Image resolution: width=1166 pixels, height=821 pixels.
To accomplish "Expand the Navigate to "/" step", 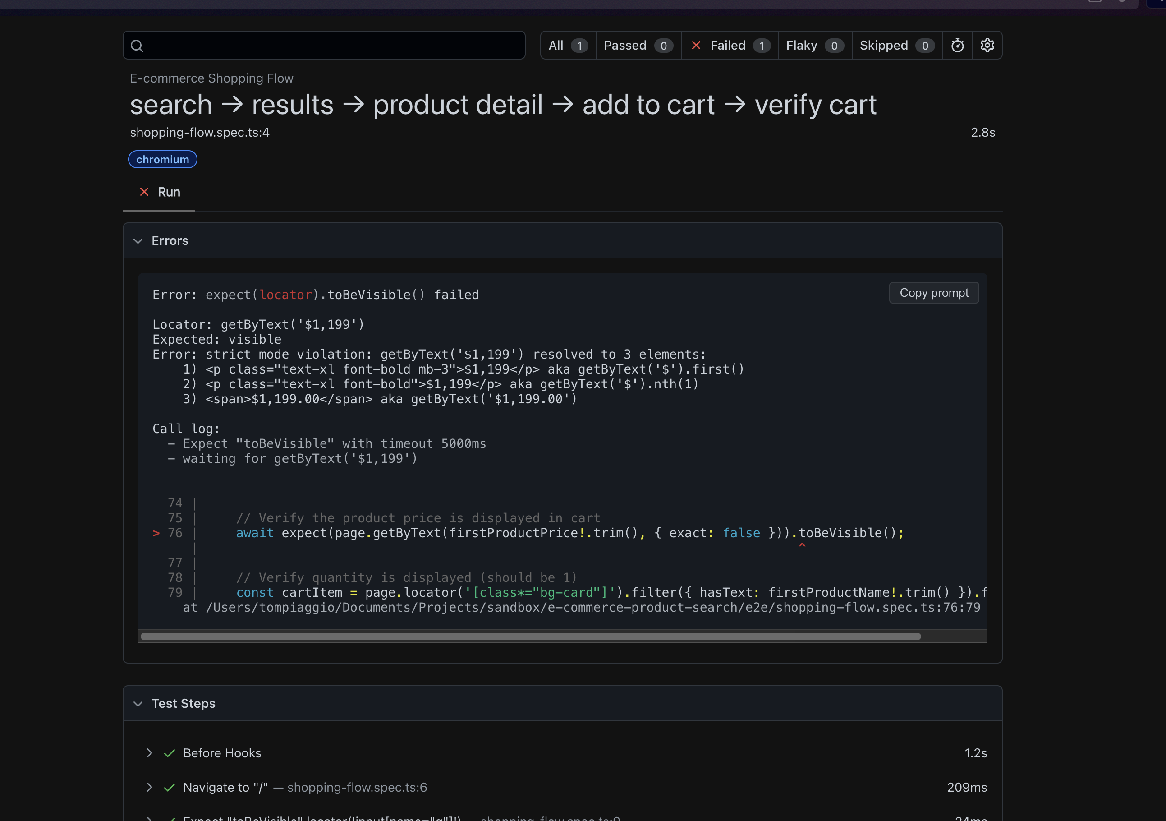I will (x=149, y=787).
